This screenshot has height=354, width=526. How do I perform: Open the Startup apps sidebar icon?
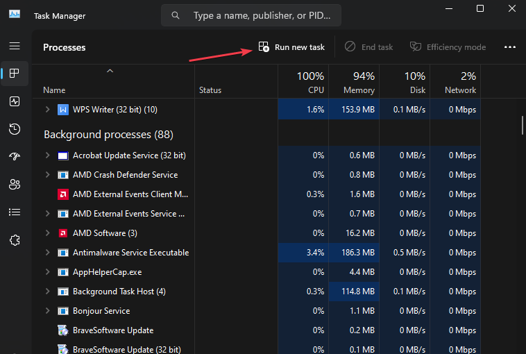coord(15,157)
